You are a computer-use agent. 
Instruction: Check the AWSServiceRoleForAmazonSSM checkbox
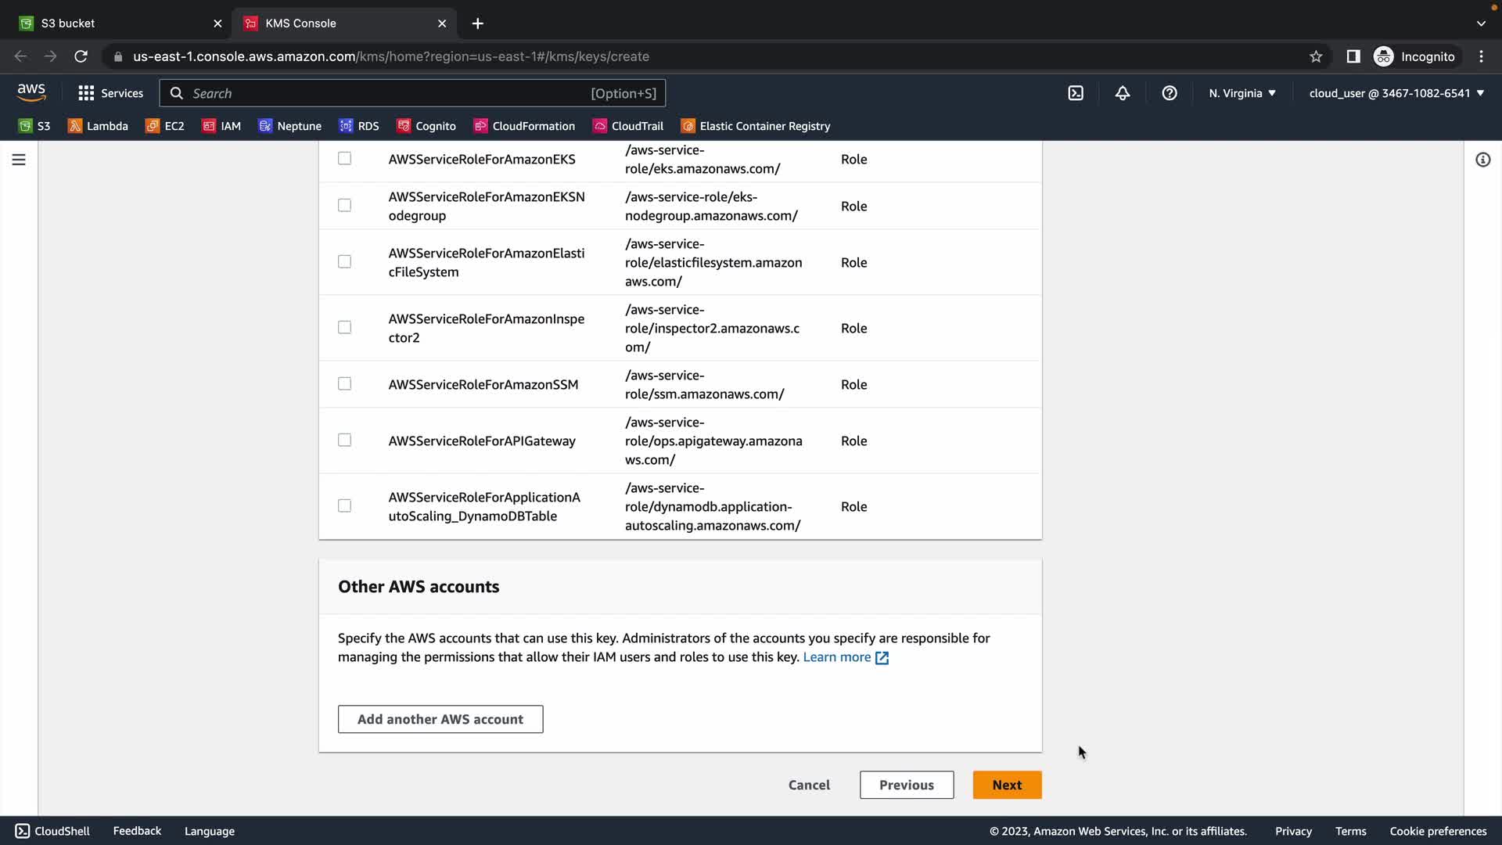tap(344, 383)
